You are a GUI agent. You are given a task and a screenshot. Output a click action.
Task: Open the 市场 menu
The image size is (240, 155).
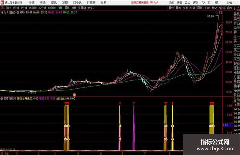pos(43,3)
